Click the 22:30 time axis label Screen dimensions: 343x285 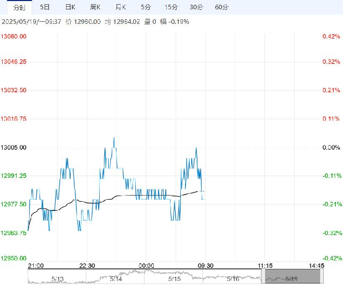[x=87, y=266]
